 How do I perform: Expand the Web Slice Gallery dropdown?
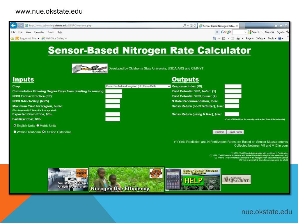coord(66,39)
